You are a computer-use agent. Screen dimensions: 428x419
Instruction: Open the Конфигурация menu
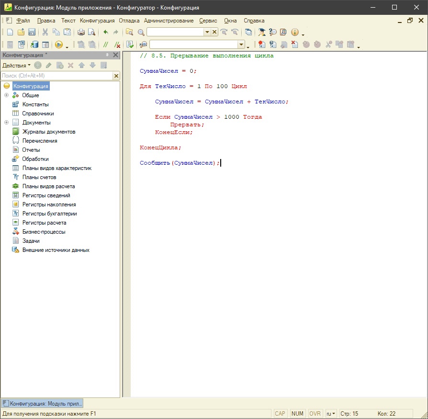point(97,21)
